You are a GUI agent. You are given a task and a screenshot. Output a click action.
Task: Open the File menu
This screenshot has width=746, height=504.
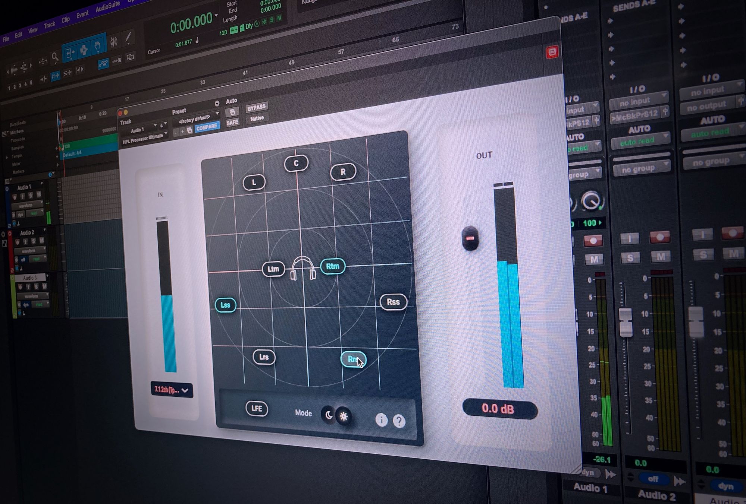6,38
